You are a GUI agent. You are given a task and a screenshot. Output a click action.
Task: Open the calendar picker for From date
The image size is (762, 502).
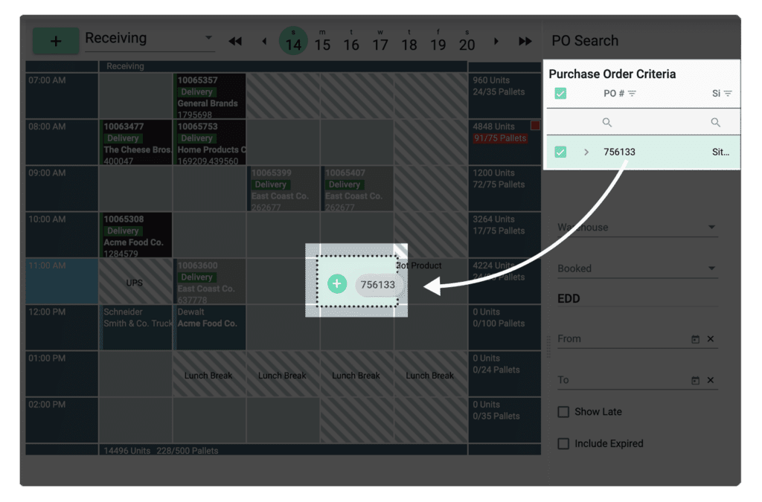[695, 339]
